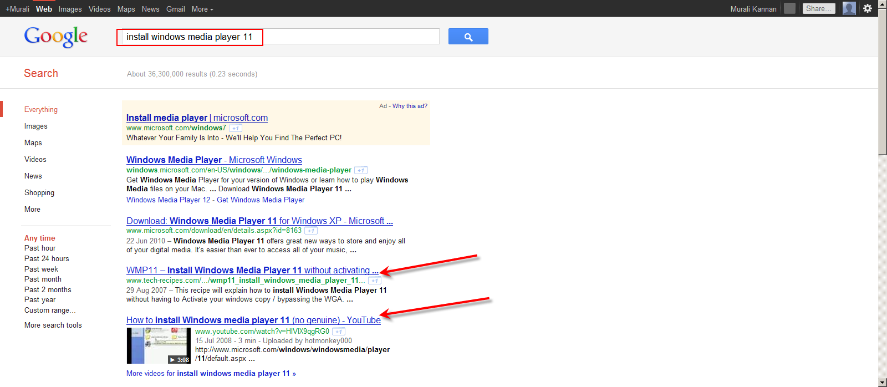The image size is (887, 387).
Task: Expand More in the left sidebar
Action: coord(32,210)
